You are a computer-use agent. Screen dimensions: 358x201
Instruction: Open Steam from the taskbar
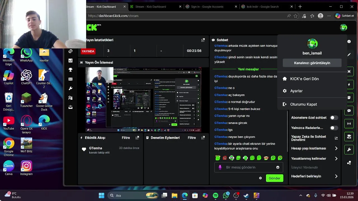tap(246, 195)
